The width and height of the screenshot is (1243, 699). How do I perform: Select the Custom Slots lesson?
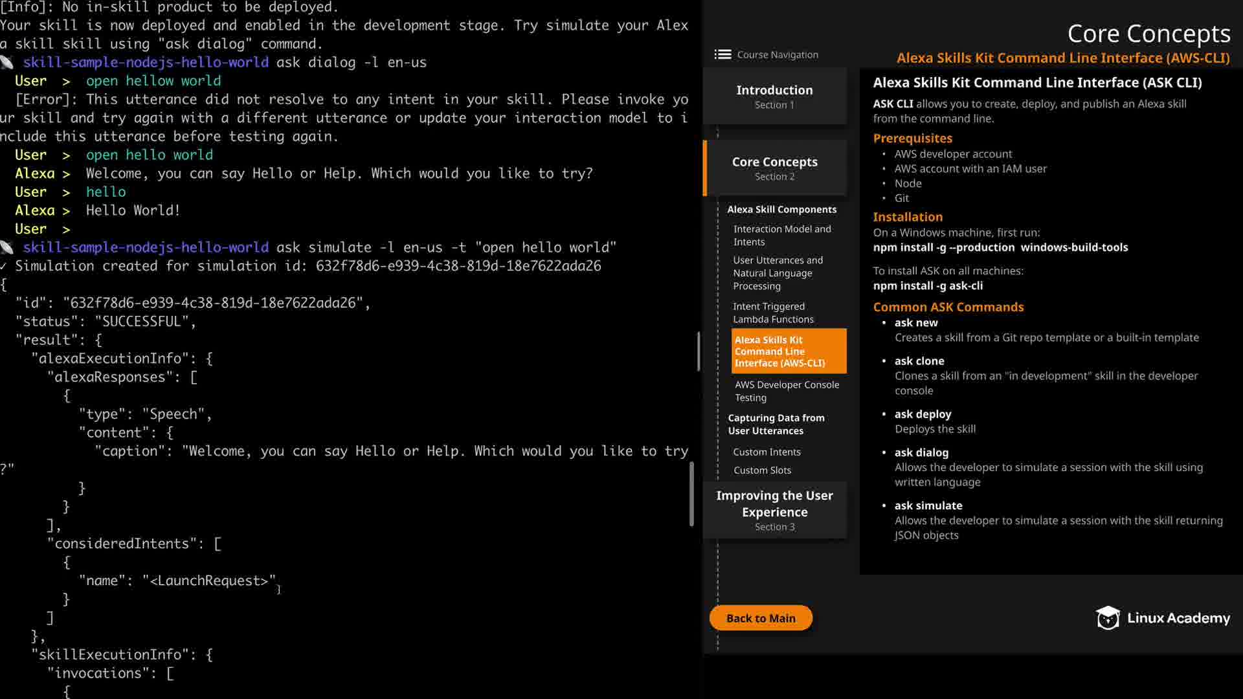point(762,471)
